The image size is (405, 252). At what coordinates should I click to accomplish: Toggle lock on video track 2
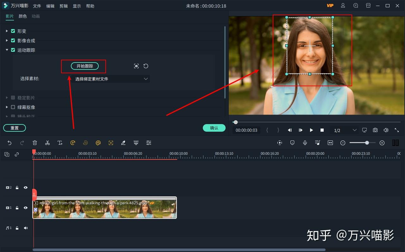click(x=17, y=188)
